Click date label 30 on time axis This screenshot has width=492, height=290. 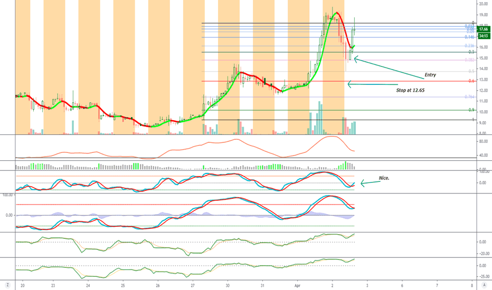click(228, 286)
